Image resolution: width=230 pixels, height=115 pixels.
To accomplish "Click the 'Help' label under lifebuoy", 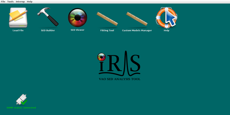I will [x=166, y=30].
